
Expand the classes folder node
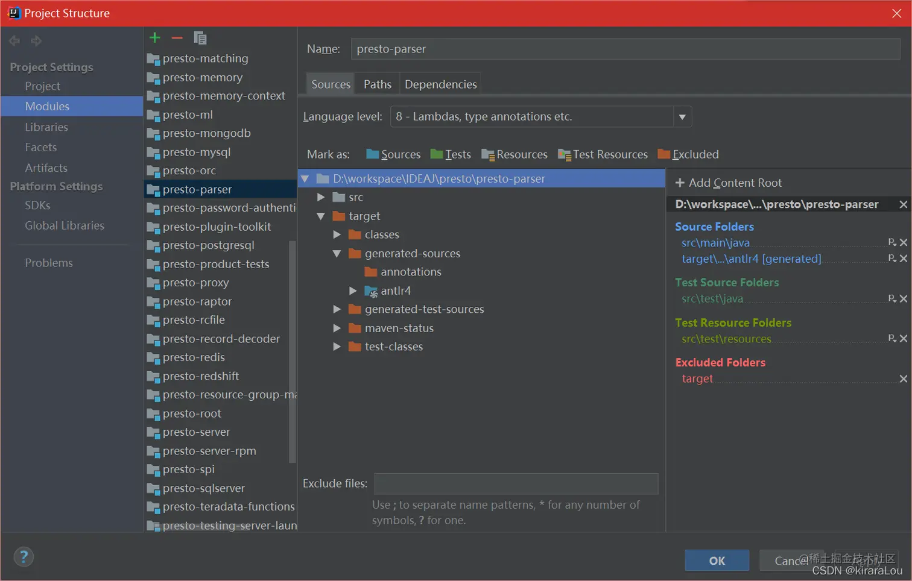pos(337,234)
